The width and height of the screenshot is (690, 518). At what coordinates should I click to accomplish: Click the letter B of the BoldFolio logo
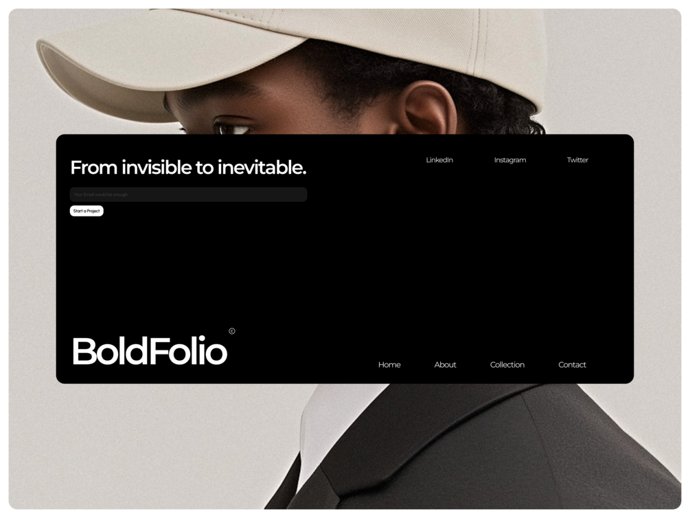[84, 351]
